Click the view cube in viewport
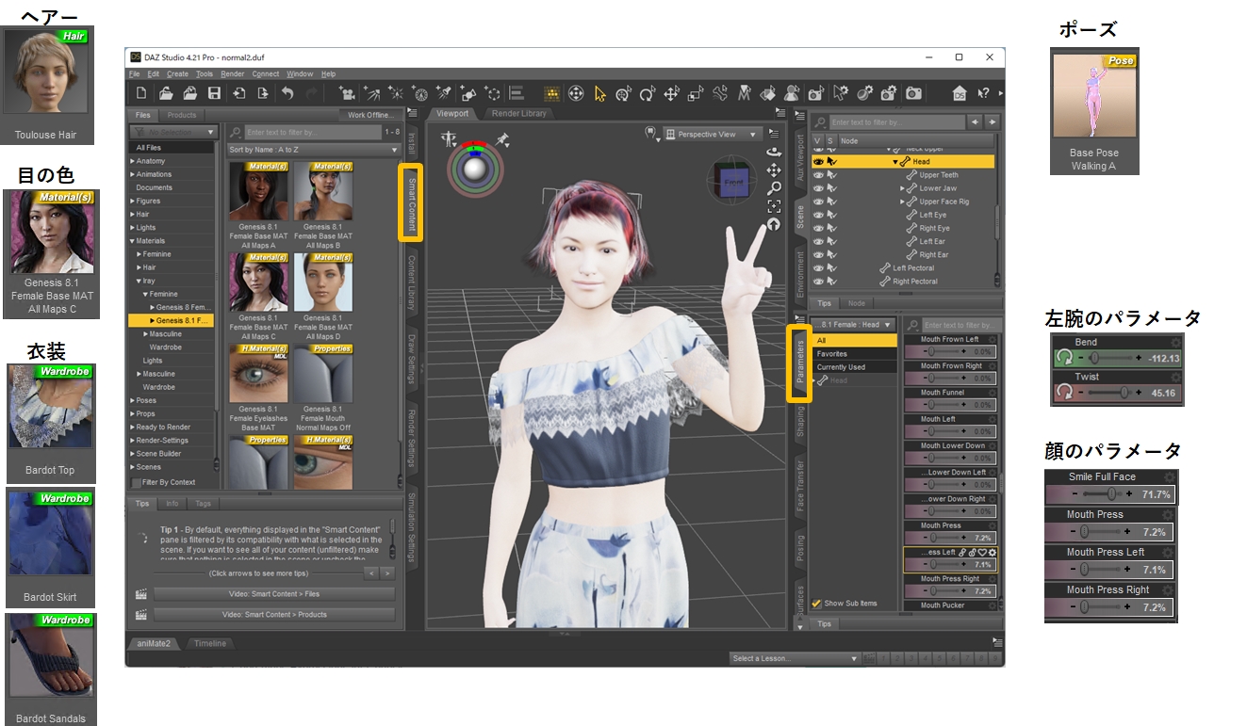Image resolution: width=1247 pixels, height=726 pixels. (x=732, y=180)
